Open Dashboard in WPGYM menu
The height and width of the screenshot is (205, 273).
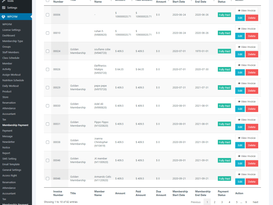pos(8,35)
